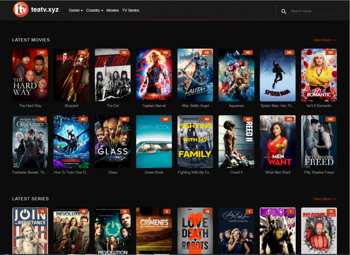The image size is (350, 255).
Task: Open The Hard Way poster
Action: pyautogui.click(x=30, y=75)
